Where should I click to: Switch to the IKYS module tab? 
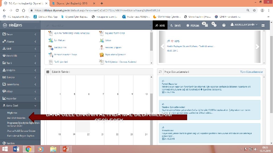click(160, 25)
